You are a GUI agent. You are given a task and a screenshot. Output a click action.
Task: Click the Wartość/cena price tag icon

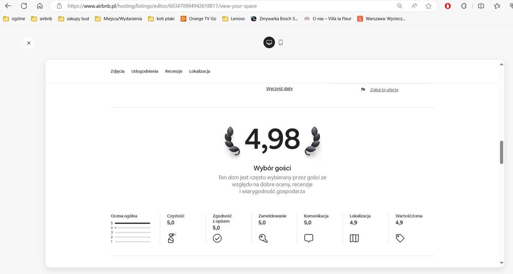coord(400,238)
